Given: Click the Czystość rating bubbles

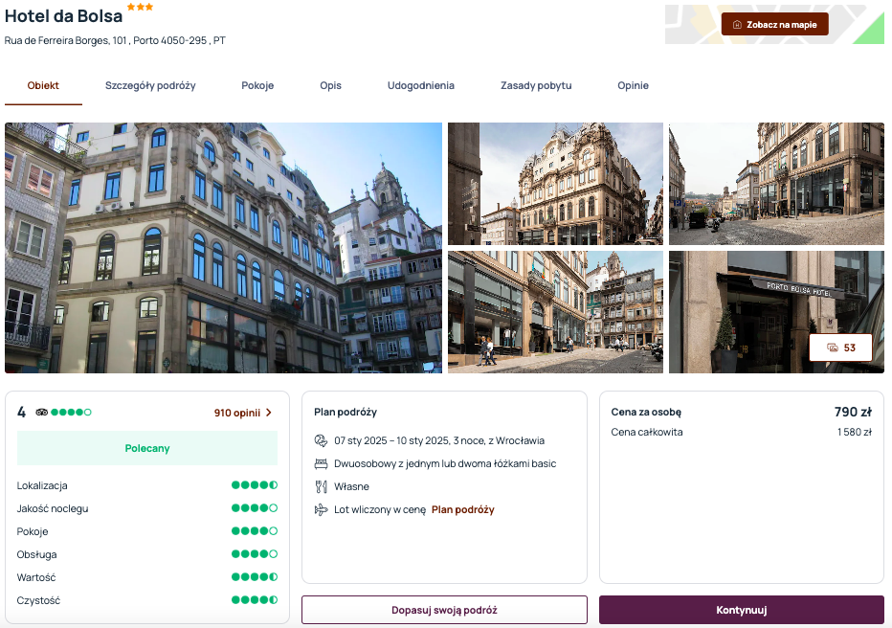Looking at the screenshot, I should pos(255,599).
